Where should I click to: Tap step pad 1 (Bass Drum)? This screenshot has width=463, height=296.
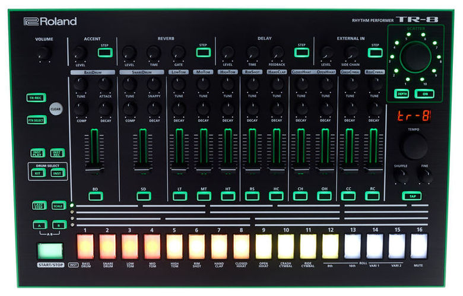[x=85, y=246]
